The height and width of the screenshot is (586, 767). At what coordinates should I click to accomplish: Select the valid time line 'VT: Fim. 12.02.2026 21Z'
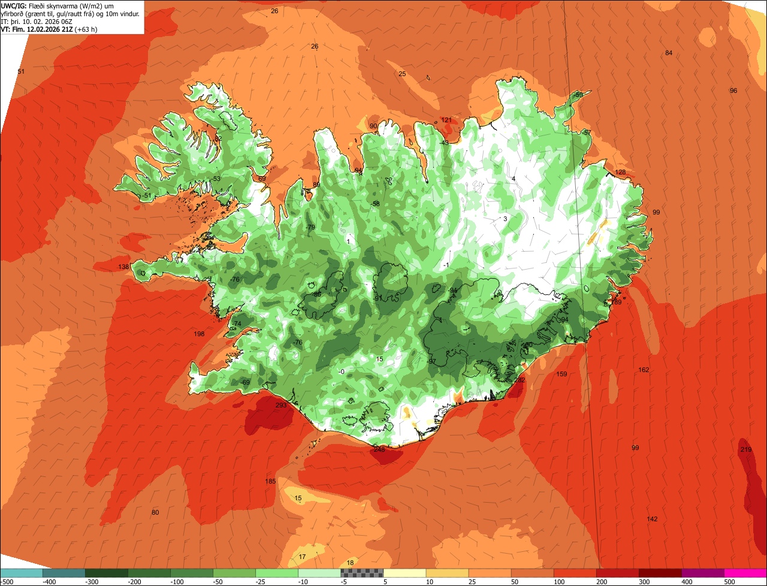48,29
